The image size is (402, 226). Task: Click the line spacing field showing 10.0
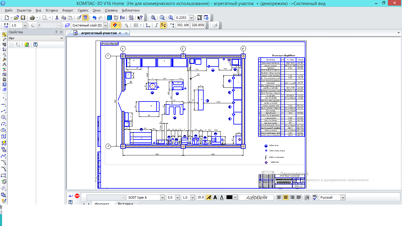click(x=200, y=197)
